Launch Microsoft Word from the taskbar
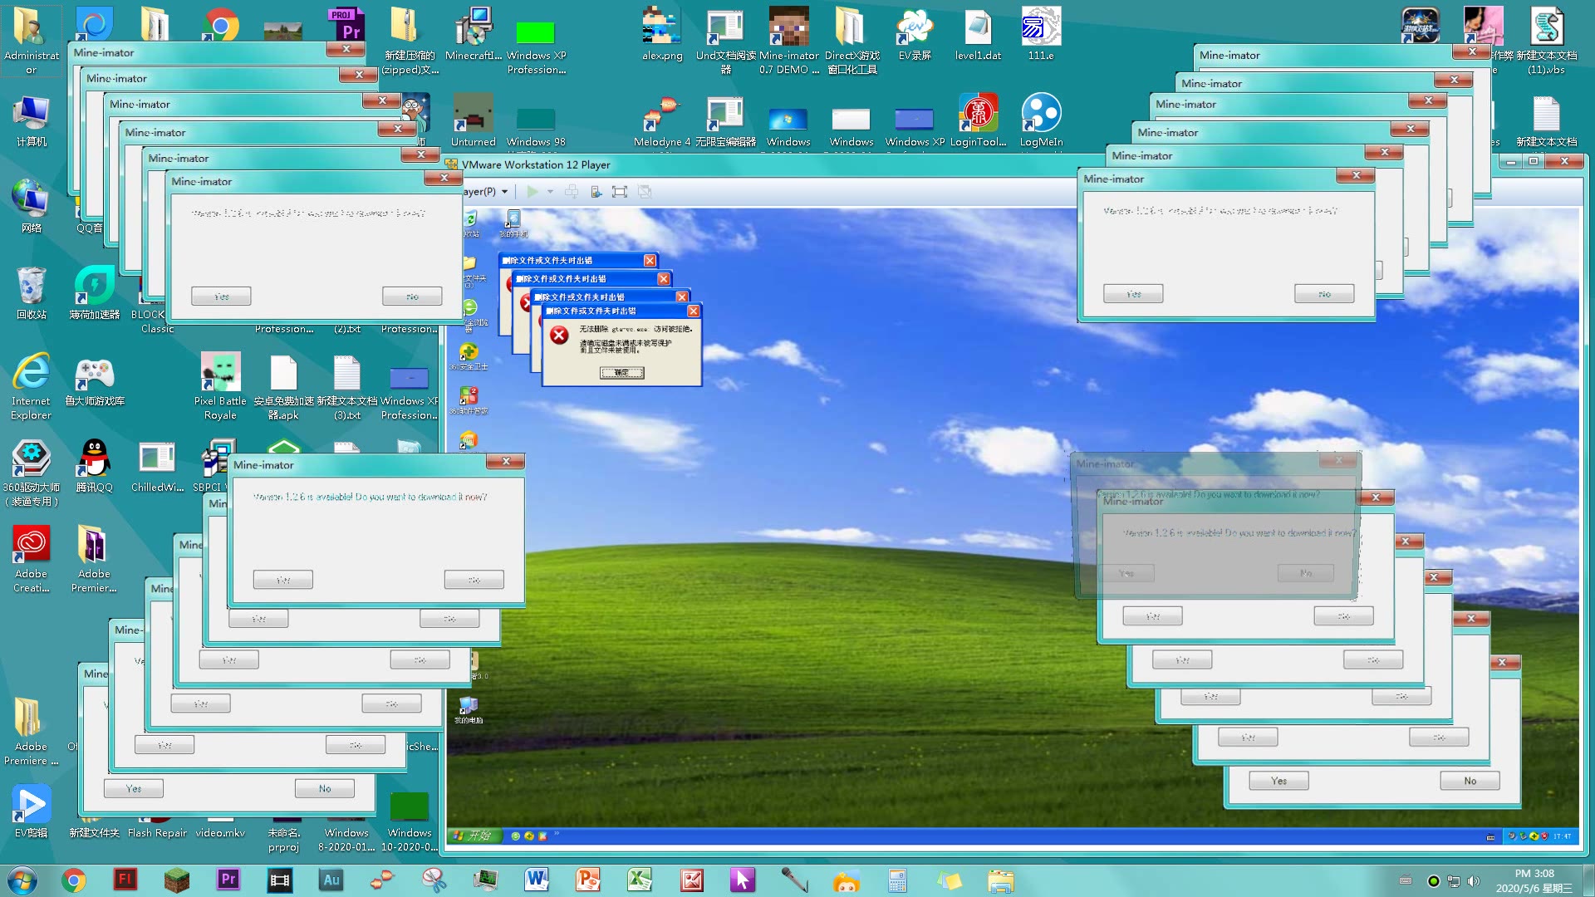The width and height of the screenshot is (1595, 897). tap(537, 880)
